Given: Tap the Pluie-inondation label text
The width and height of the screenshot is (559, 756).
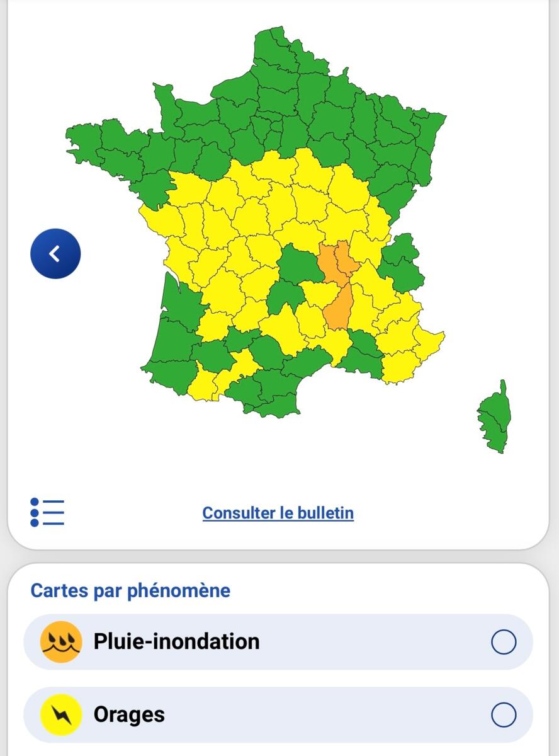Looking at the screenshot, I should click(x=176, y=641).
